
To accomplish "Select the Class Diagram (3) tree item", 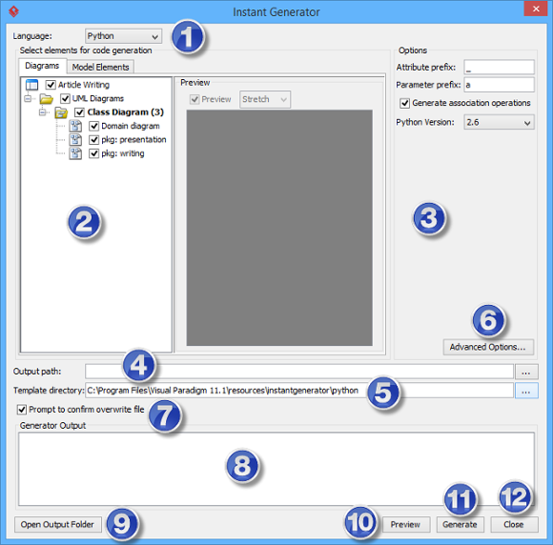I will pyautogui.click(x=126, y=112).
